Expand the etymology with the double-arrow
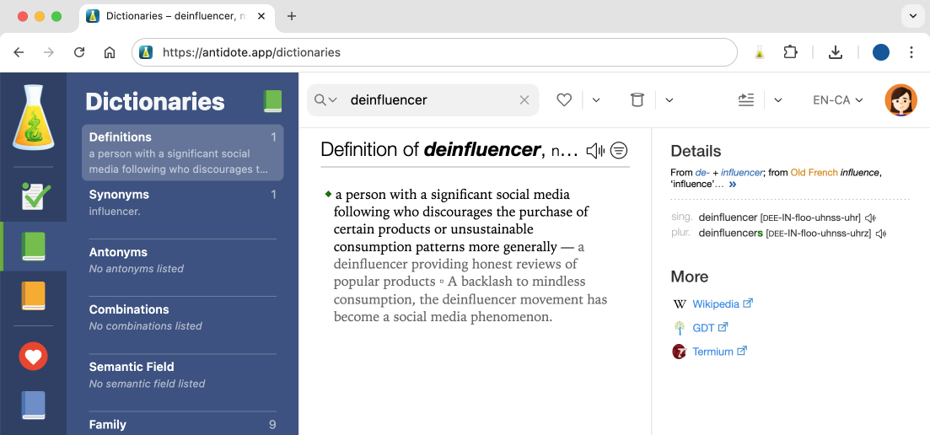The image size is (930, 435). [x=732, y=184]
